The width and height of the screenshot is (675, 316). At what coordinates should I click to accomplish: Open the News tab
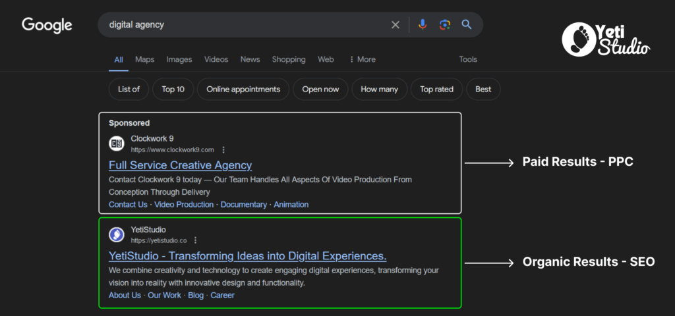[x=250, y=59]
